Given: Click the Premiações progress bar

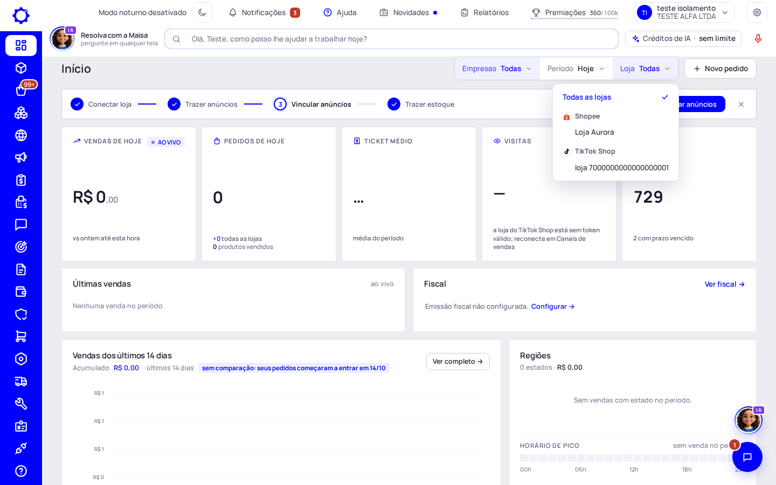Looking at the screenshot, I should click(x=574, y=18).
